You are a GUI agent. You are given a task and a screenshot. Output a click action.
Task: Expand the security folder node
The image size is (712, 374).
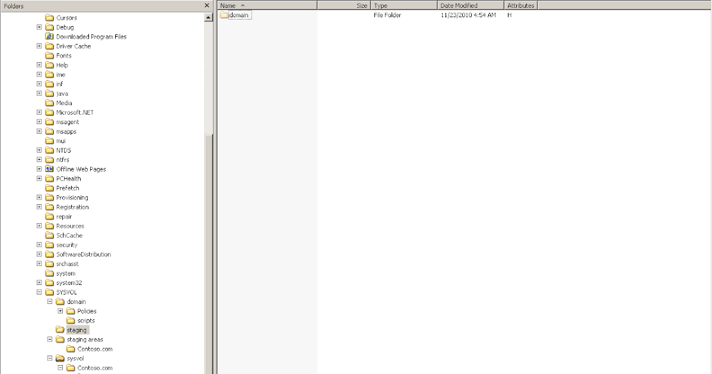39,245
